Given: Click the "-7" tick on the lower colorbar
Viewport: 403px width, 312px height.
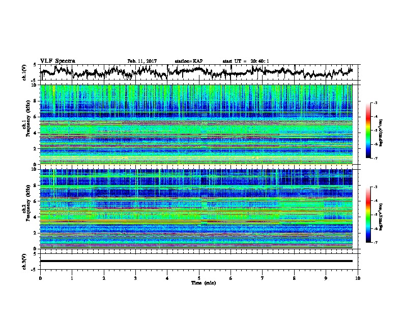Looking at the screenshot, I should [x=376, y=242].
